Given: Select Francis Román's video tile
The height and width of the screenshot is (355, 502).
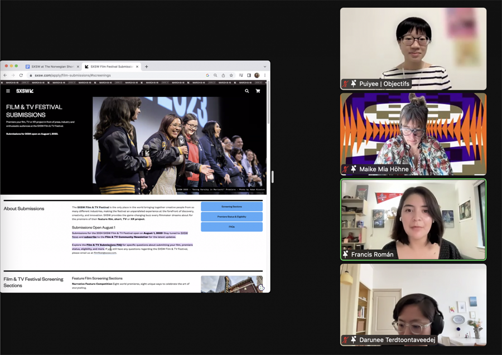Looking at the screenshot, I should [x=413, y=219].
